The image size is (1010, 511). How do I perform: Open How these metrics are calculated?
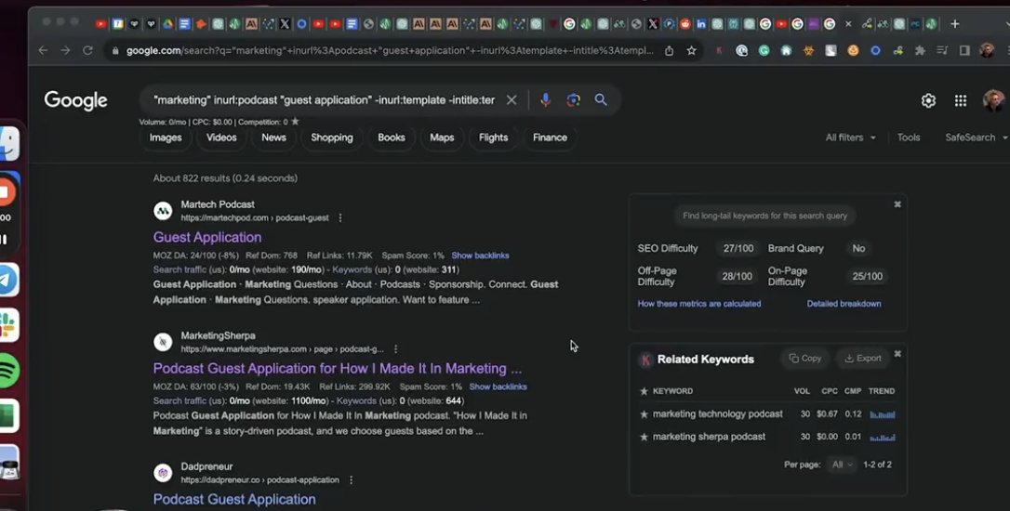698,304
